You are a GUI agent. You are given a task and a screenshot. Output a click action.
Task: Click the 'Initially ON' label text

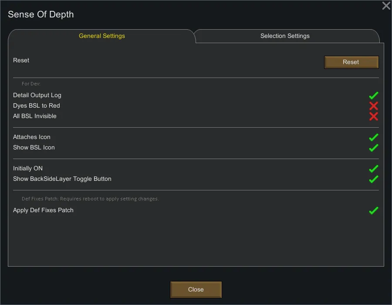coord(28,169)
